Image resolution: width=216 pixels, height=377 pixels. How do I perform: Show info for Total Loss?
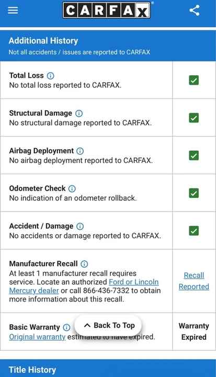tap(50, 76)
